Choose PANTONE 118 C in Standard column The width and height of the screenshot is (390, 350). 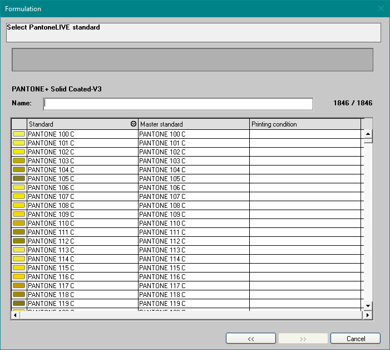[82, 295]
